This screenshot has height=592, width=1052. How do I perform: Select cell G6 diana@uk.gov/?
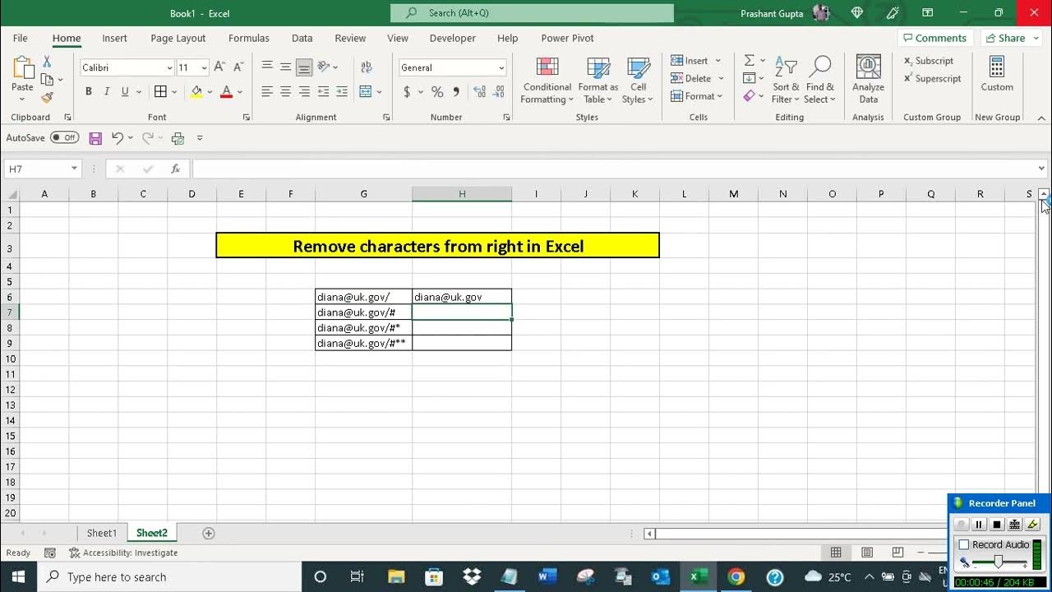tap(364, 297)
